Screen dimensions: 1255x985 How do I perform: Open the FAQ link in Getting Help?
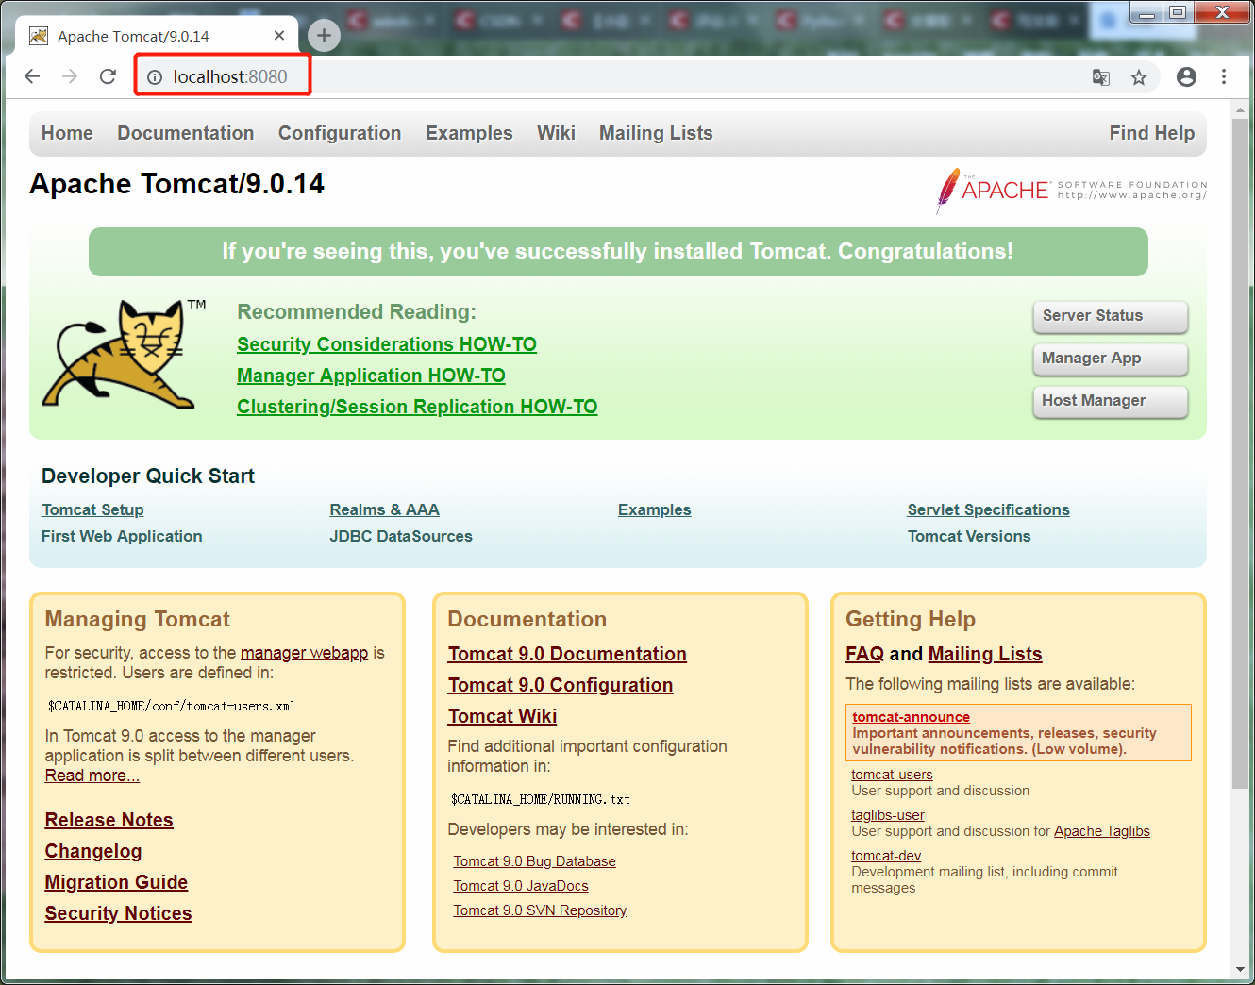point(865,654)
